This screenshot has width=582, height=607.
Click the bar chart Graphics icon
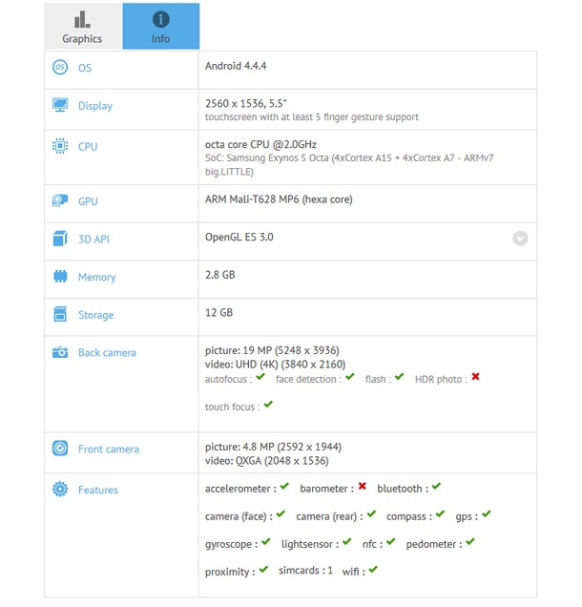tap(82, 19)
